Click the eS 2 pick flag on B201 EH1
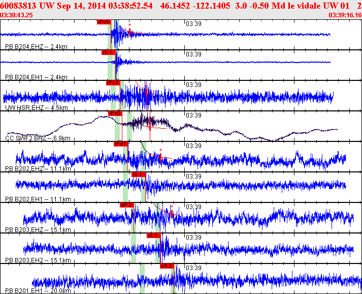The height and width of the screenshot is (294, 362). [x=167, y=266]
